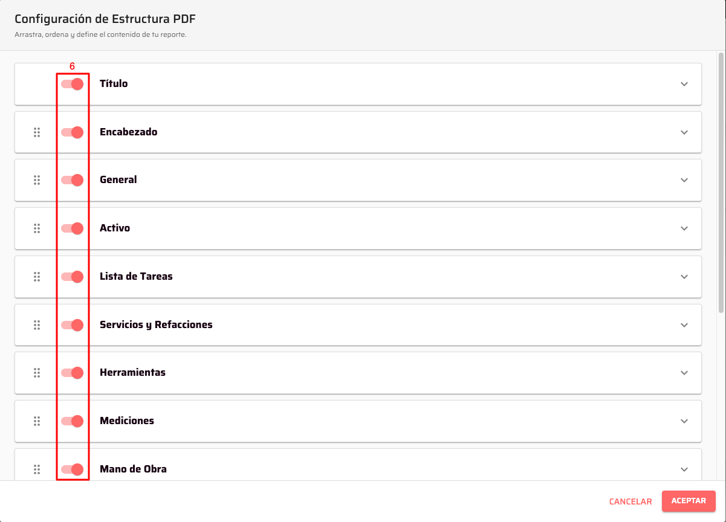Click drag handle icon for Herramientas
The height and width of the screenshot is (522, 726).
37,373
